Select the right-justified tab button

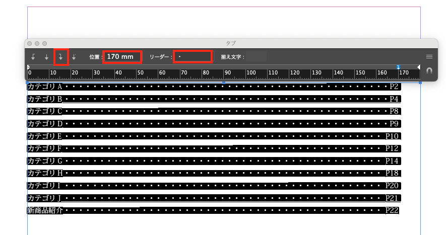(60, 57)
